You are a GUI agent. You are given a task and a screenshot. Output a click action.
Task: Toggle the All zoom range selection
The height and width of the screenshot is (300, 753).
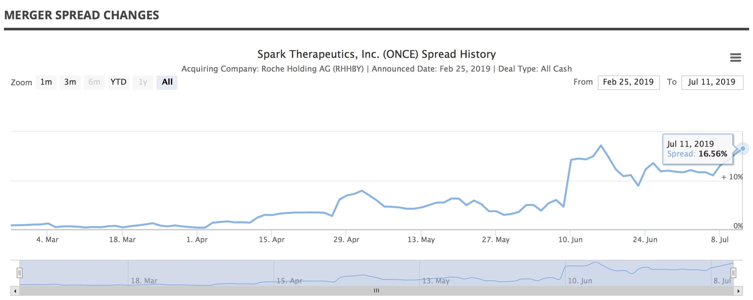coord(167,82)
